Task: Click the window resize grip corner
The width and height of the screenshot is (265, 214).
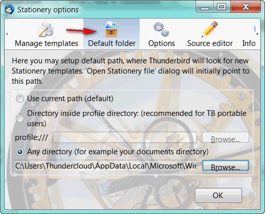Action: coord(257,206)
